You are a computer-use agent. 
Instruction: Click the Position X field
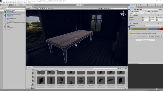click(x=145, y=17)
